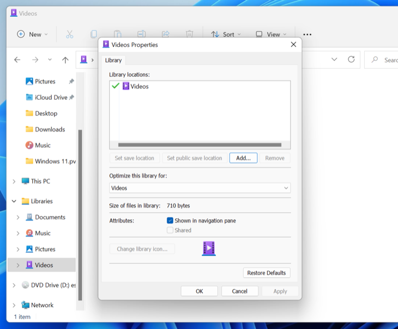Image resolution: width=398 pixels, height=329 pixels.
Task: Open the Downloads folder in sidebar
Action: (x=45, y=129)
